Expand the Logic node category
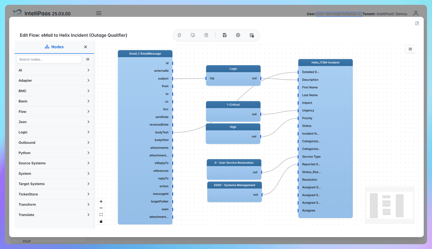Image resolution: width=432 pixels, height=249 pixels. pos(54,132)
